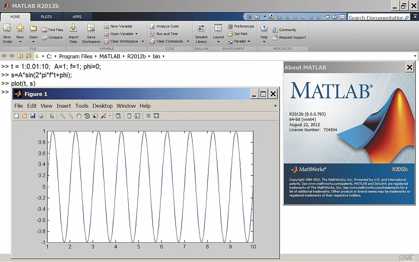Image resolution: width=419 pixels, height=262 pixels.
Task: Expand the Layout dropdown arrow
Action: point(218,42)
